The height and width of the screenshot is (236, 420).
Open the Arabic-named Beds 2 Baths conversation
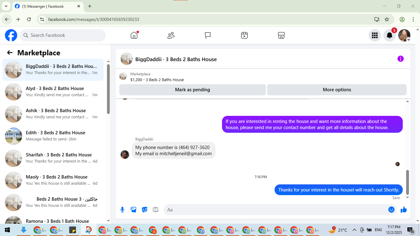coord(53,203)
